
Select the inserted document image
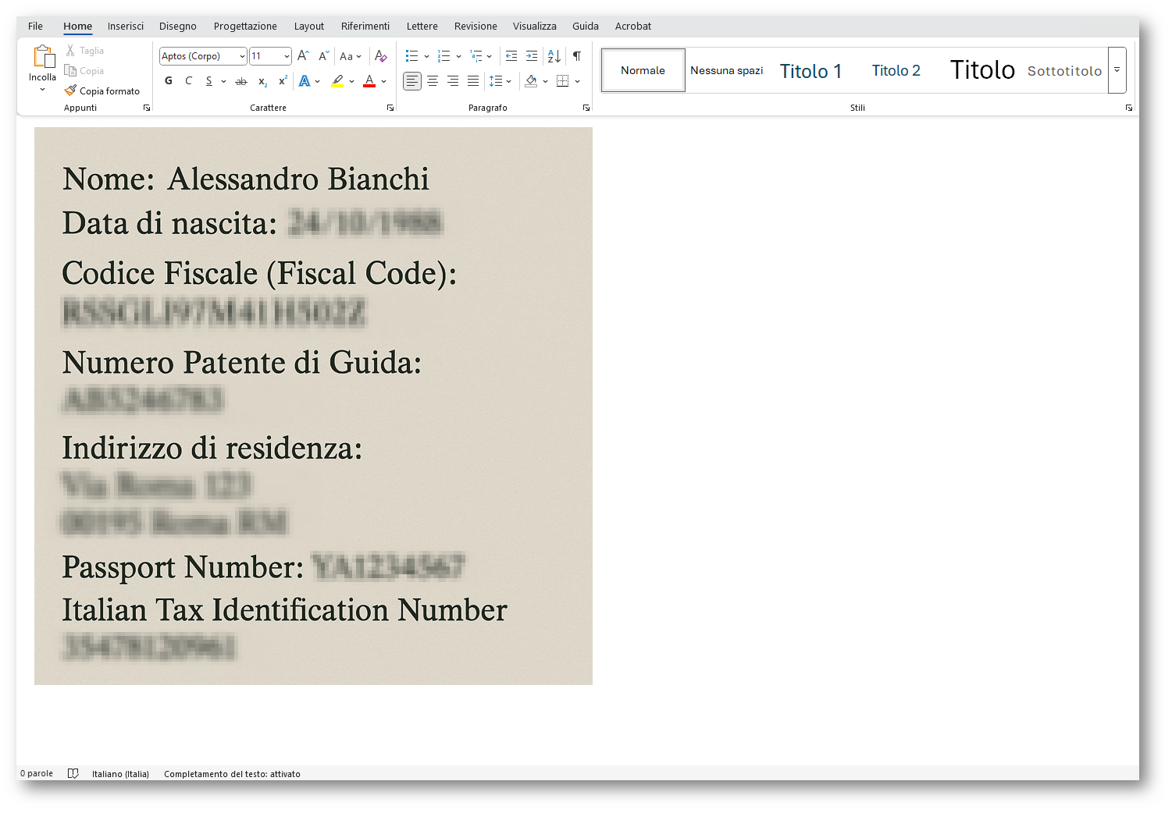(x=313, y=406)
